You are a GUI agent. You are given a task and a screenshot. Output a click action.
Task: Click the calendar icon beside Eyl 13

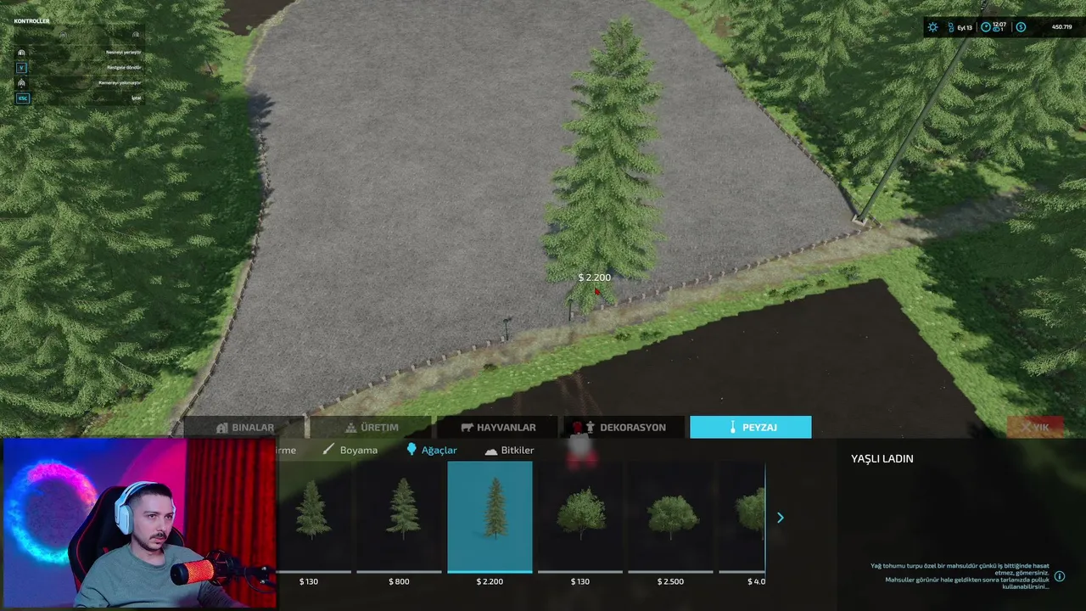951,27
